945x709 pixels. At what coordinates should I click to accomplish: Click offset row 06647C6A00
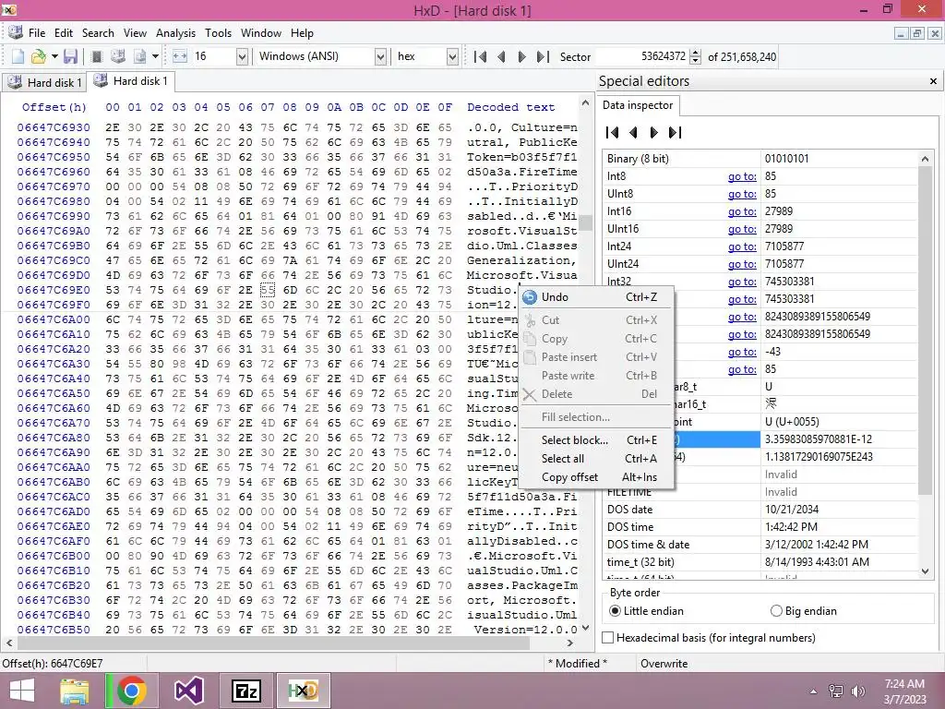pyautogui.click(x=54, y=319)
